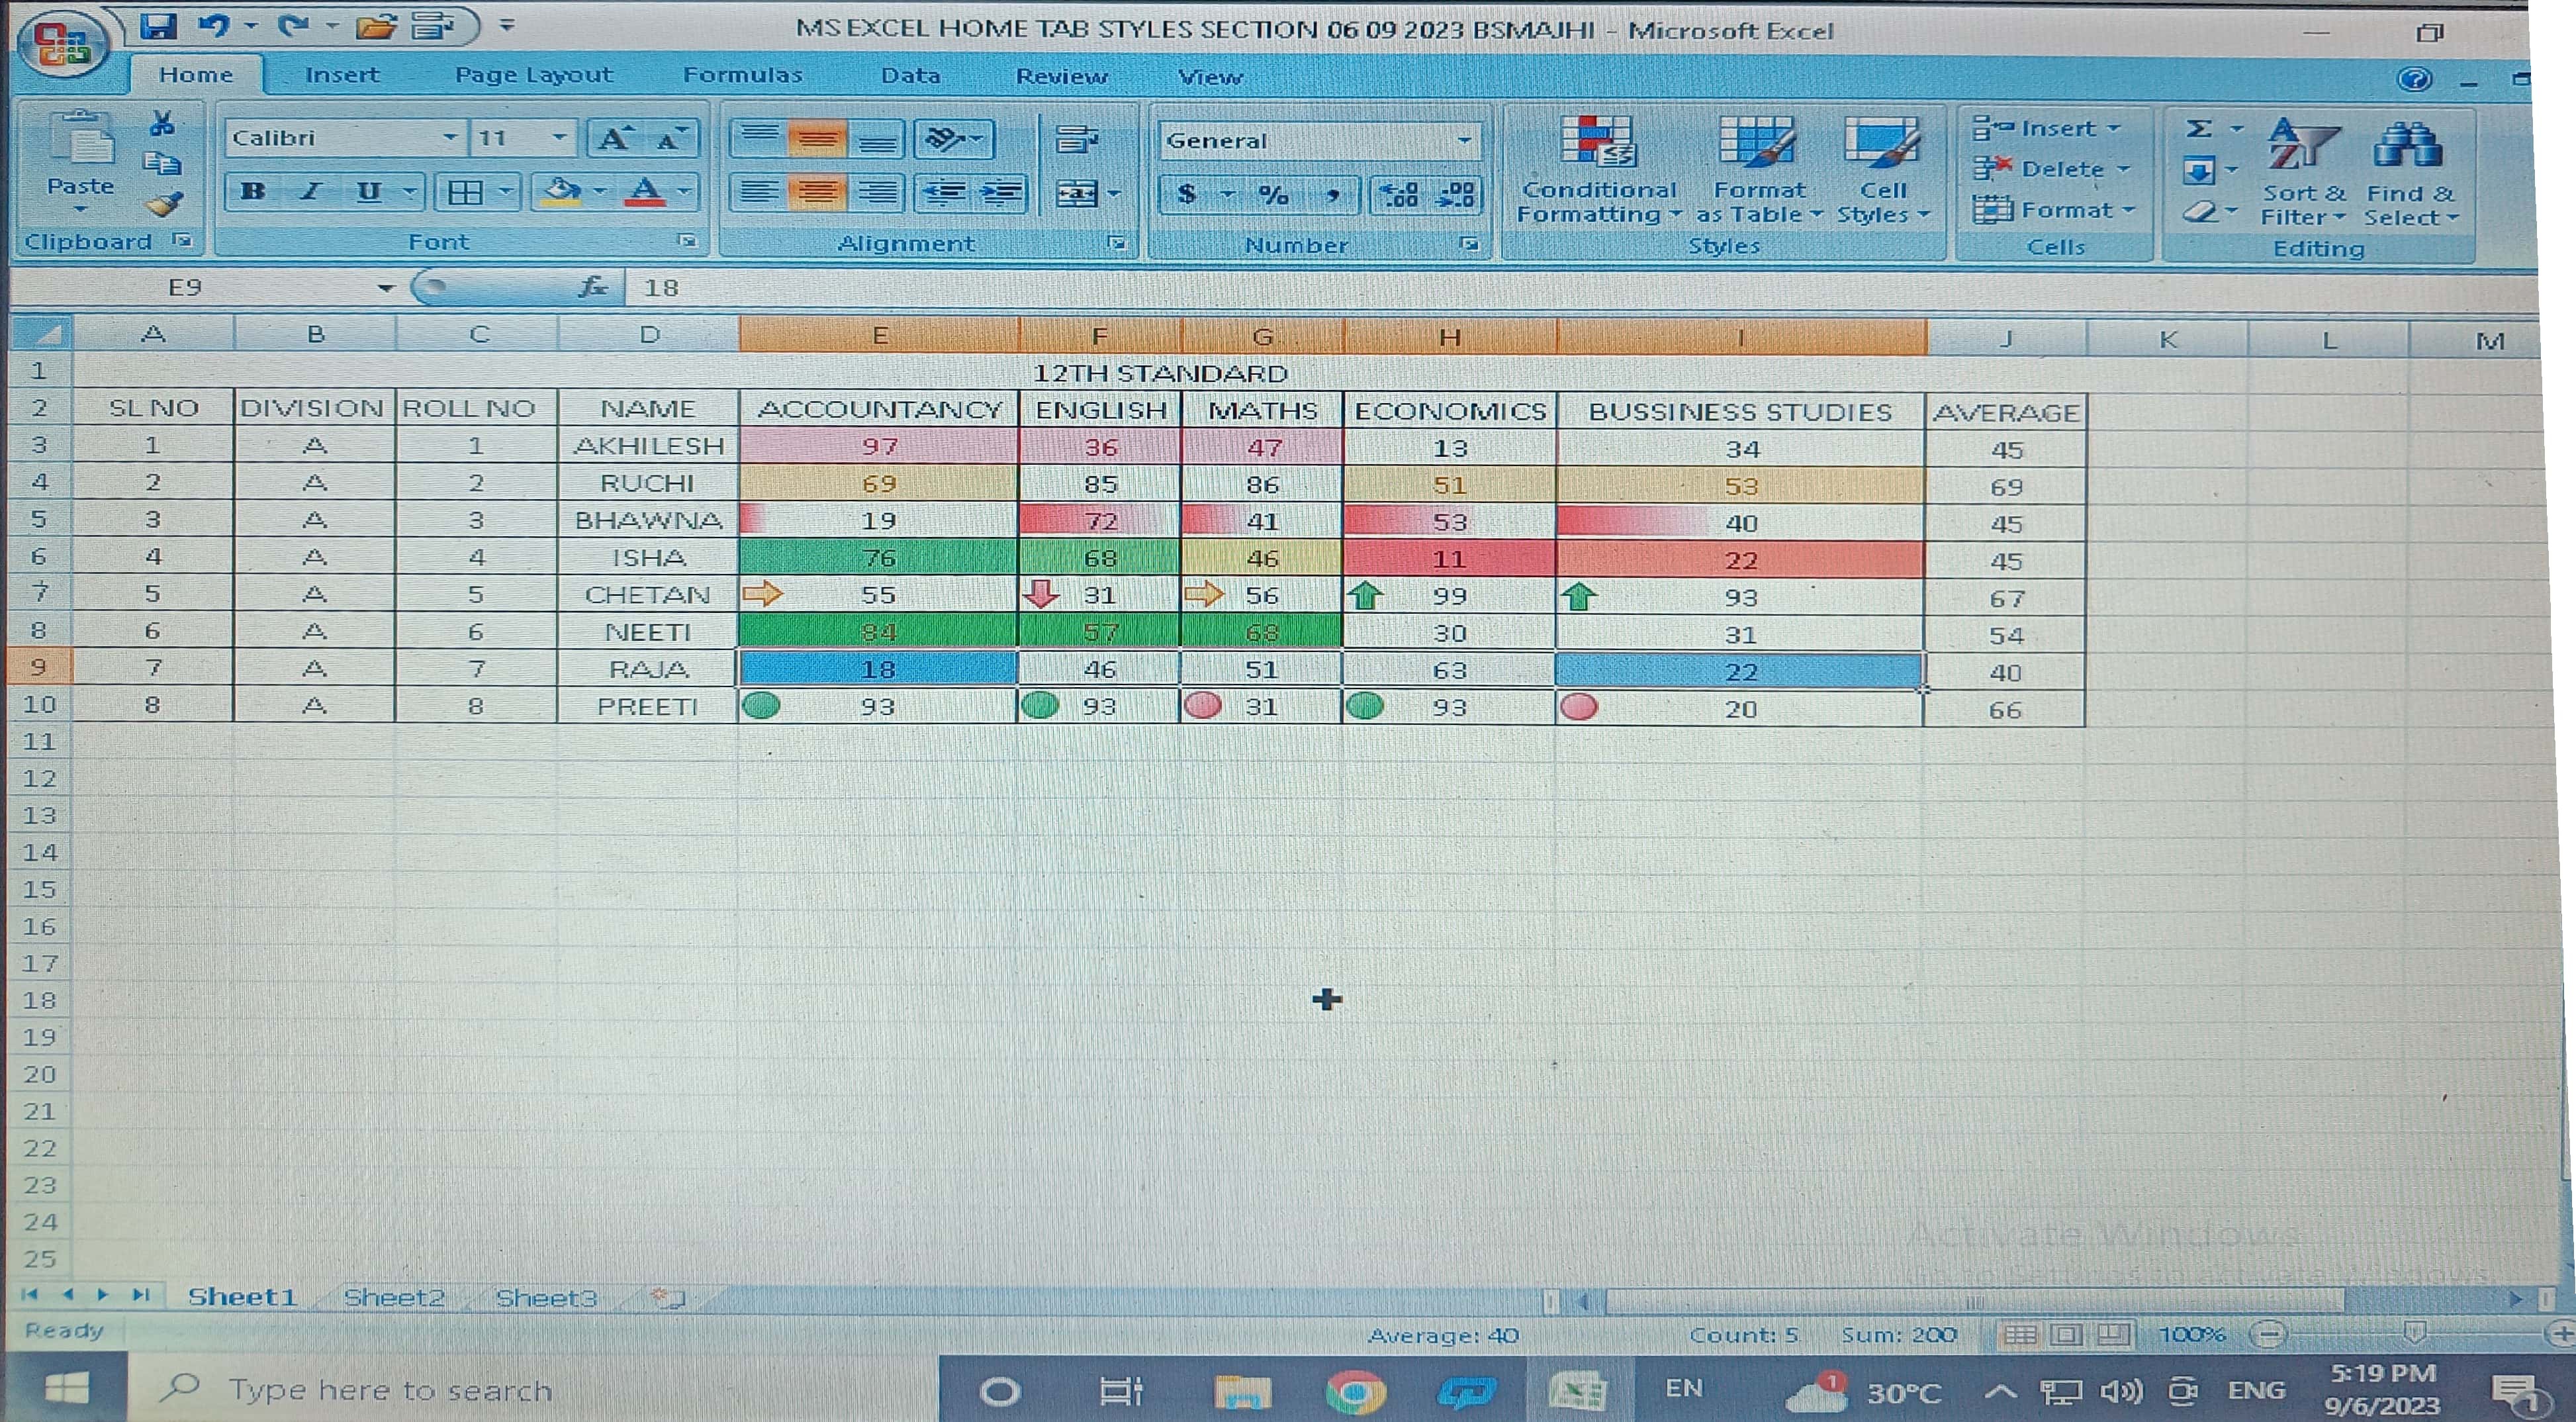
Task: Click the Save icon in quick access toolbar
Action: click(x=158, y=26)
